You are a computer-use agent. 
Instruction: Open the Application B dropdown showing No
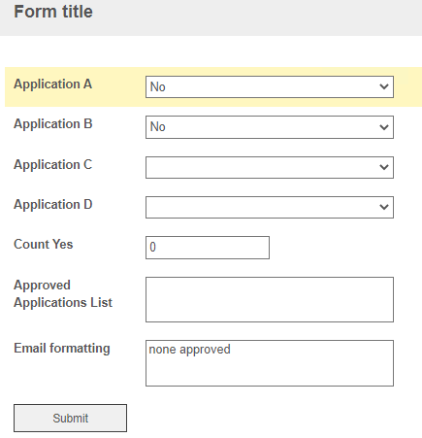click(270, 127)
